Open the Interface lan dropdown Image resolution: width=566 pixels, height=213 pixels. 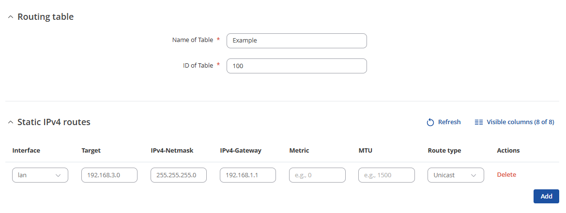[40, 175]
